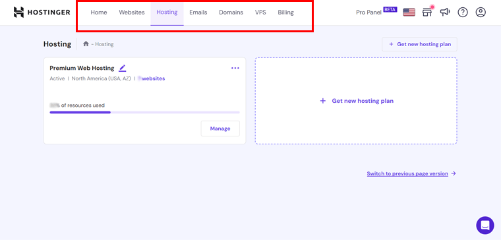Click the Manage button
The image size is (501, 240).
pos(220,129)
